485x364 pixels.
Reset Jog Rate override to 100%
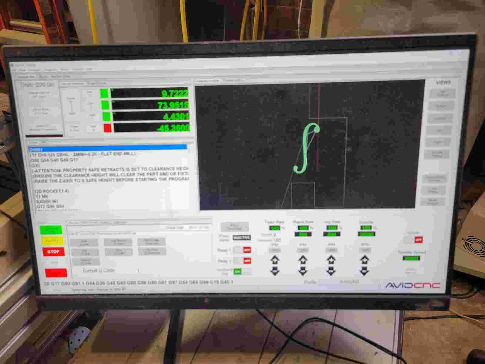pos(331,251)
